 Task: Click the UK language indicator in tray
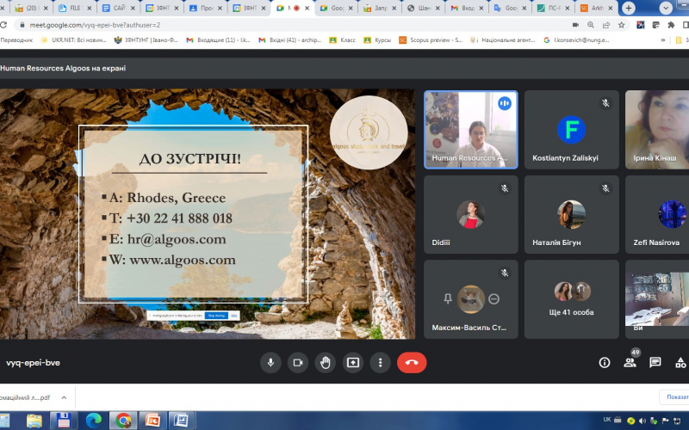tap(607, 420)
